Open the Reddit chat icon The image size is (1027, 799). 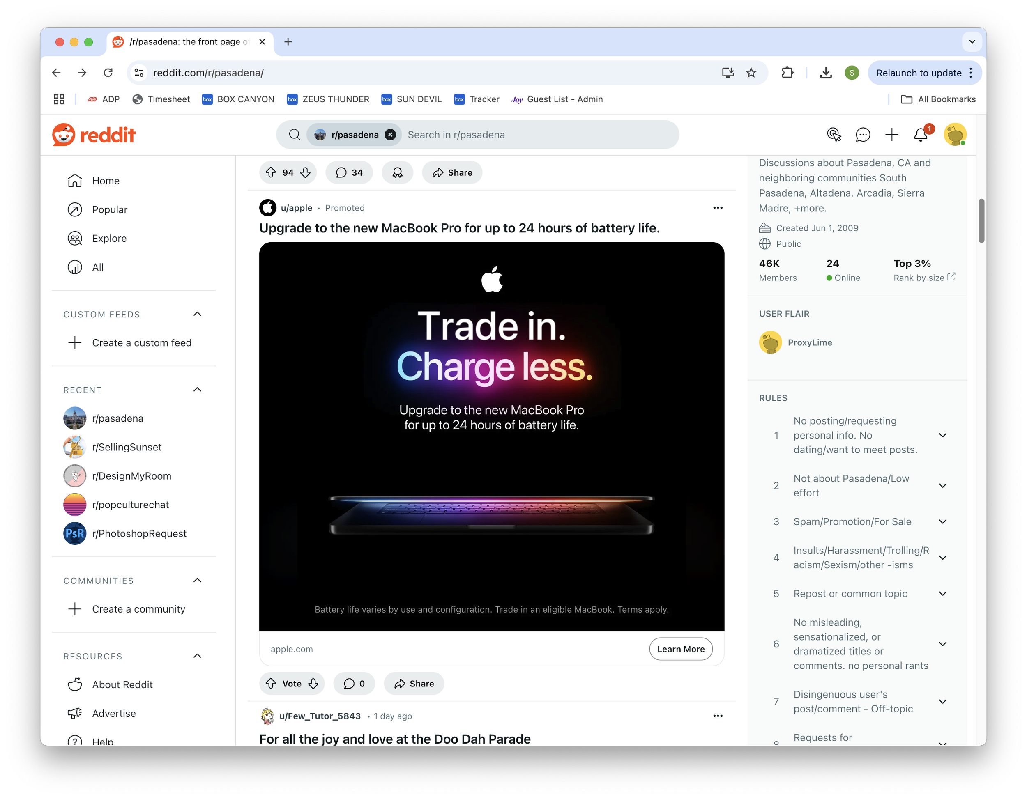(x=862, y=135)
